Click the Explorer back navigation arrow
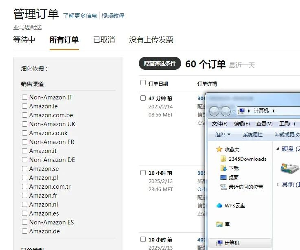300x250 pixels. click(214, 111)
